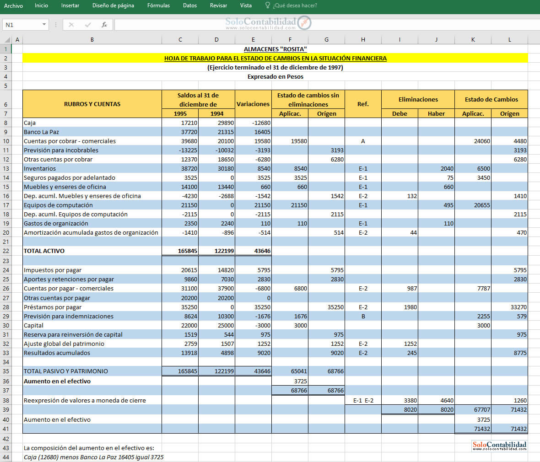Open the Diseño de página tab

click(113, 5)
